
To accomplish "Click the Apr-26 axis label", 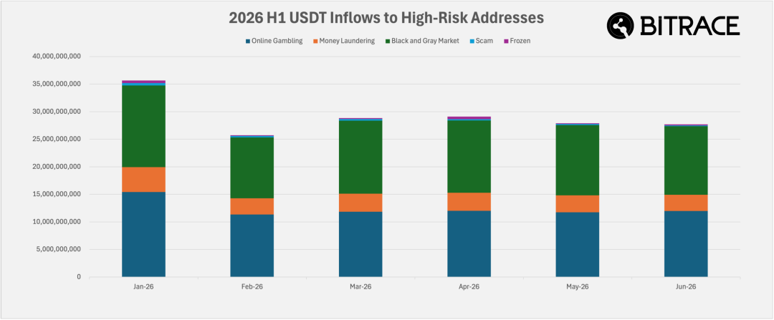I will point(469,286).
